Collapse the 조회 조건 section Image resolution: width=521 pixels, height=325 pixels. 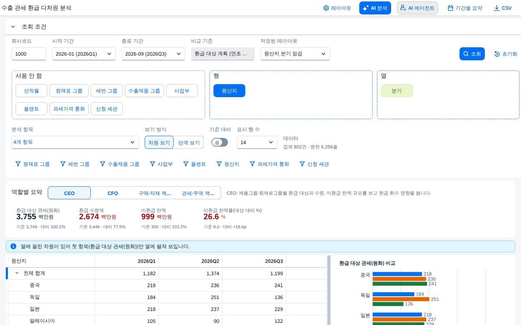coord(13,27)
